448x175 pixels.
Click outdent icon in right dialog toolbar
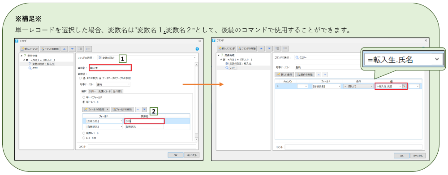click(285, 48)
